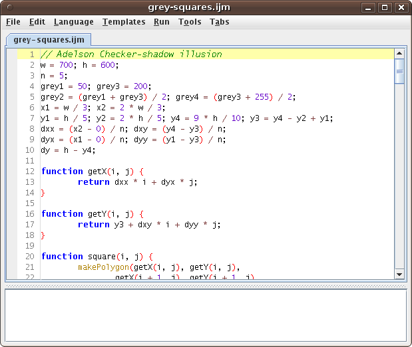
Task: Click line number 11 in the gutter
Action: point(30,161)
